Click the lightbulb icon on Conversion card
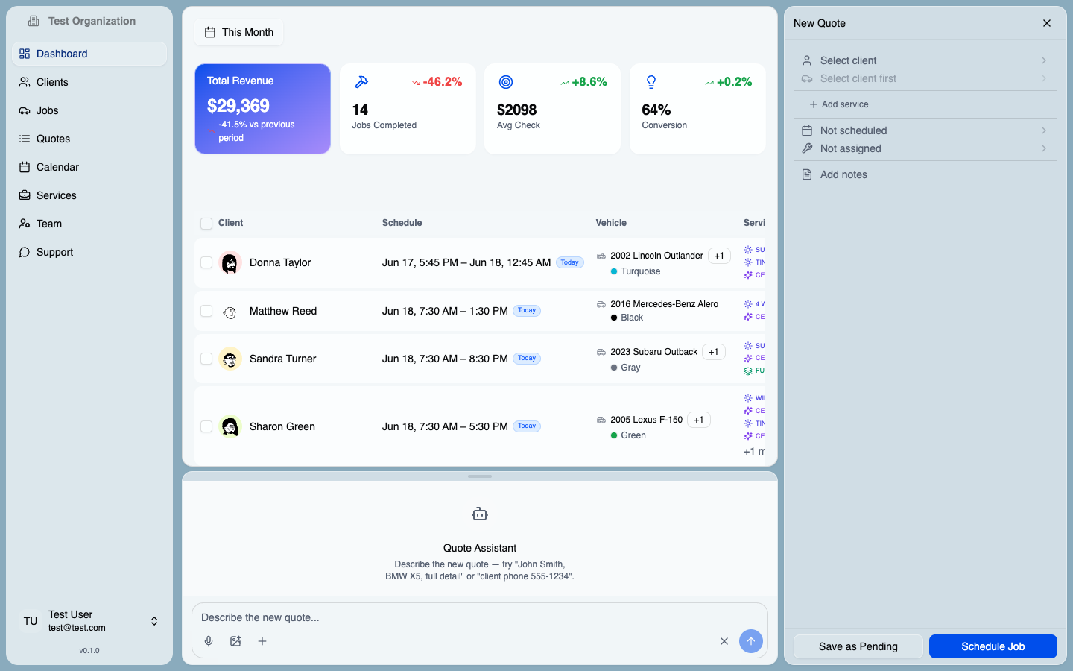 651,82
